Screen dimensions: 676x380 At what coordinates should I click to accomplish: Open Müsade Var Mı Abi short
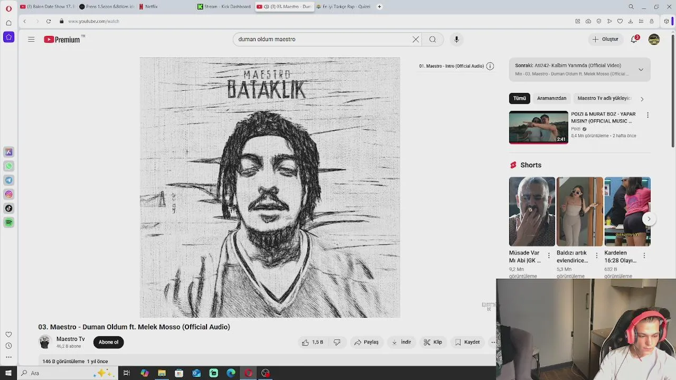point(532,211)
